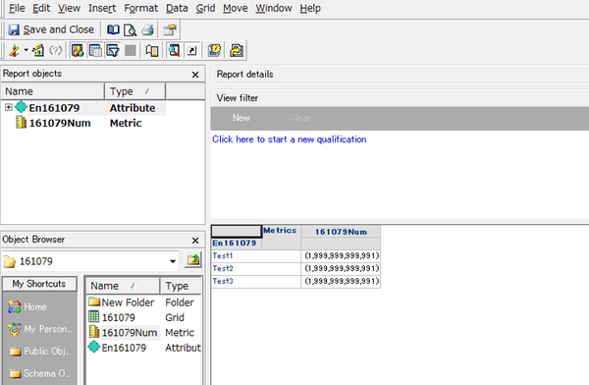Open the Move menu
Image resolution: width=589 pixels, height=385 pixels.
click(236, 8)
